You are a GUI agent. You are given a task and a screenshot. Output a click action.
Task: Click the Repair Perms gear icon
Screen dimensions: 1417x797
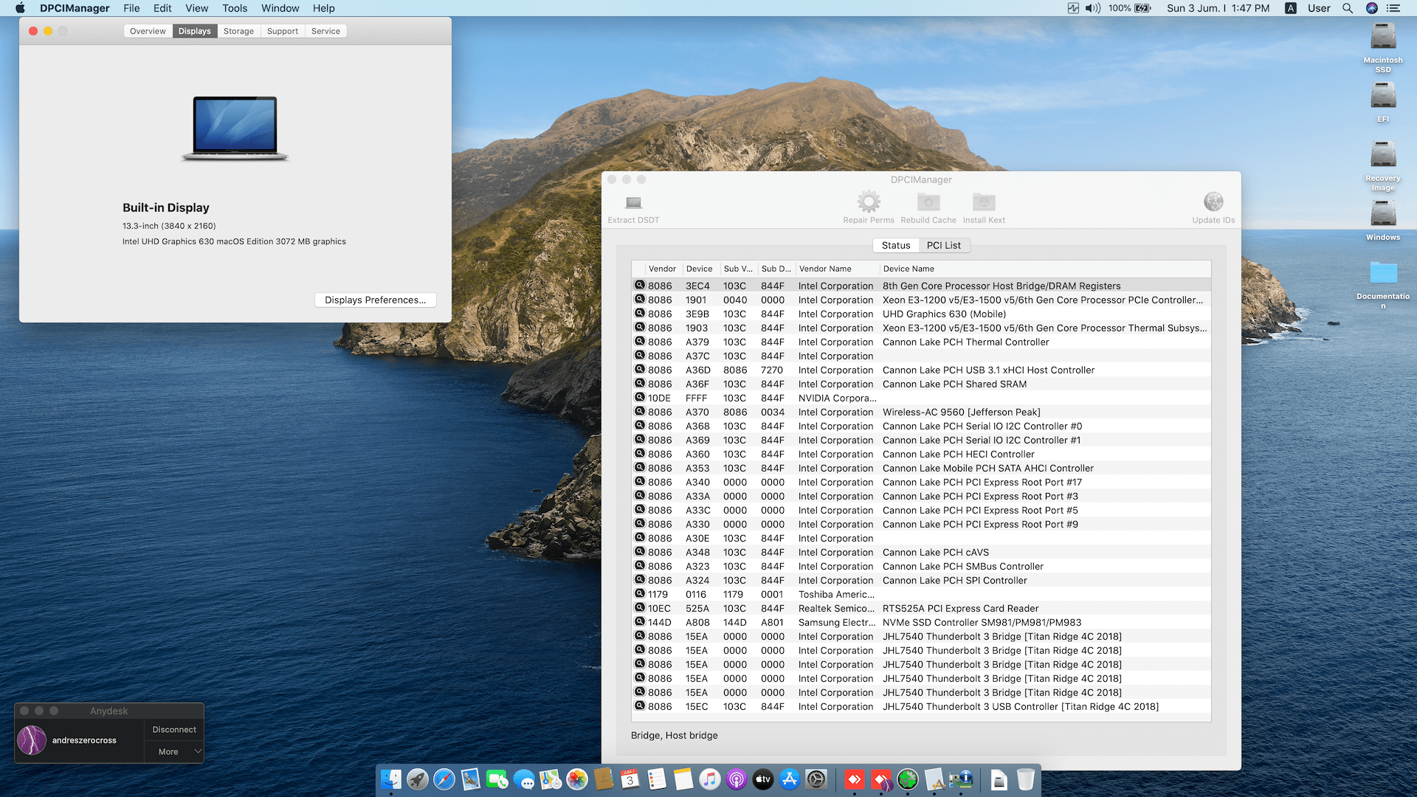pos(869,201)
